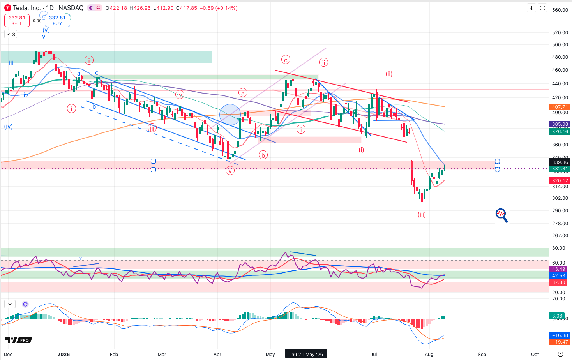Select the purple 385.08 price label
Image resolution: width=572 pixels, height=360 pixels.
click(x=560, y=124)
